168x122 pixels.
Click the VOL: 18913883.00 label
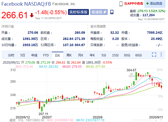pos(31,120)
